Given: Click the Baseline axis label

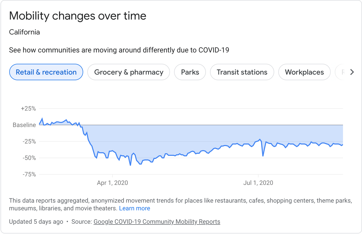Looking at the screenshot, I should [24, 125].
